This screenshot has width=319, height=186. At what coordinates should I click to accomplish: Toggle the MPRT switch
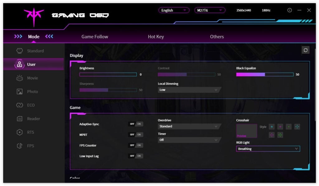point(136,134)
